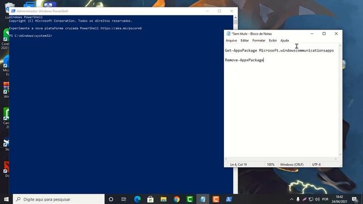Open the Windows Start menu
363x204 pixels.
[x=6, y=199]
